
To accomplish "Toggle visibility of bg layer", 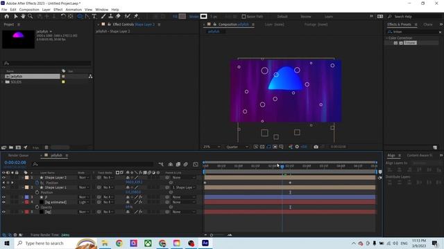I will (3, 212).
